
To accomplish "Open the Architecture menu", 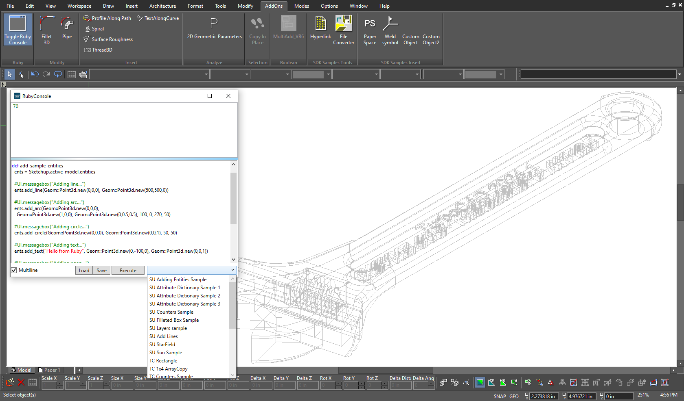I will (162, 6).
